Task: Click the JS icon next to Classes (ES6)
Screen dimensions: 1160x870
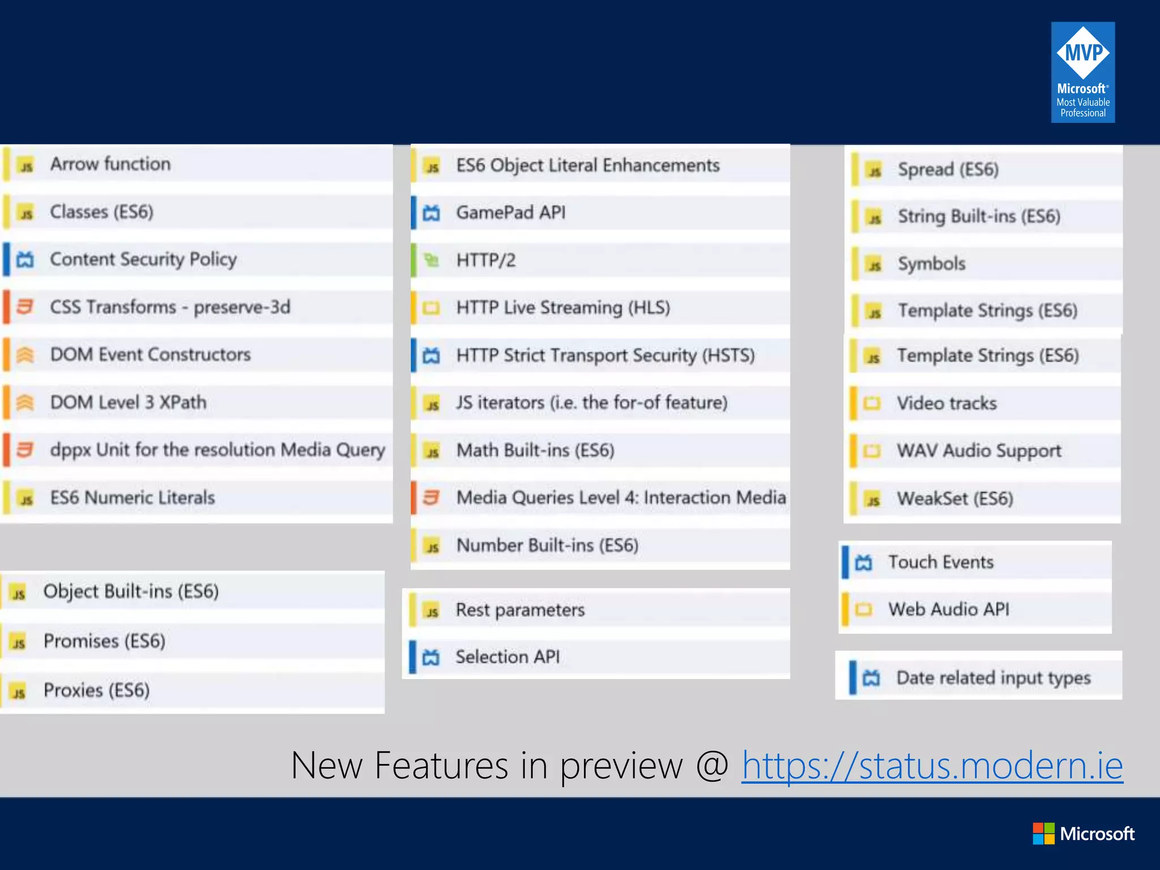Action: (26, 214)
